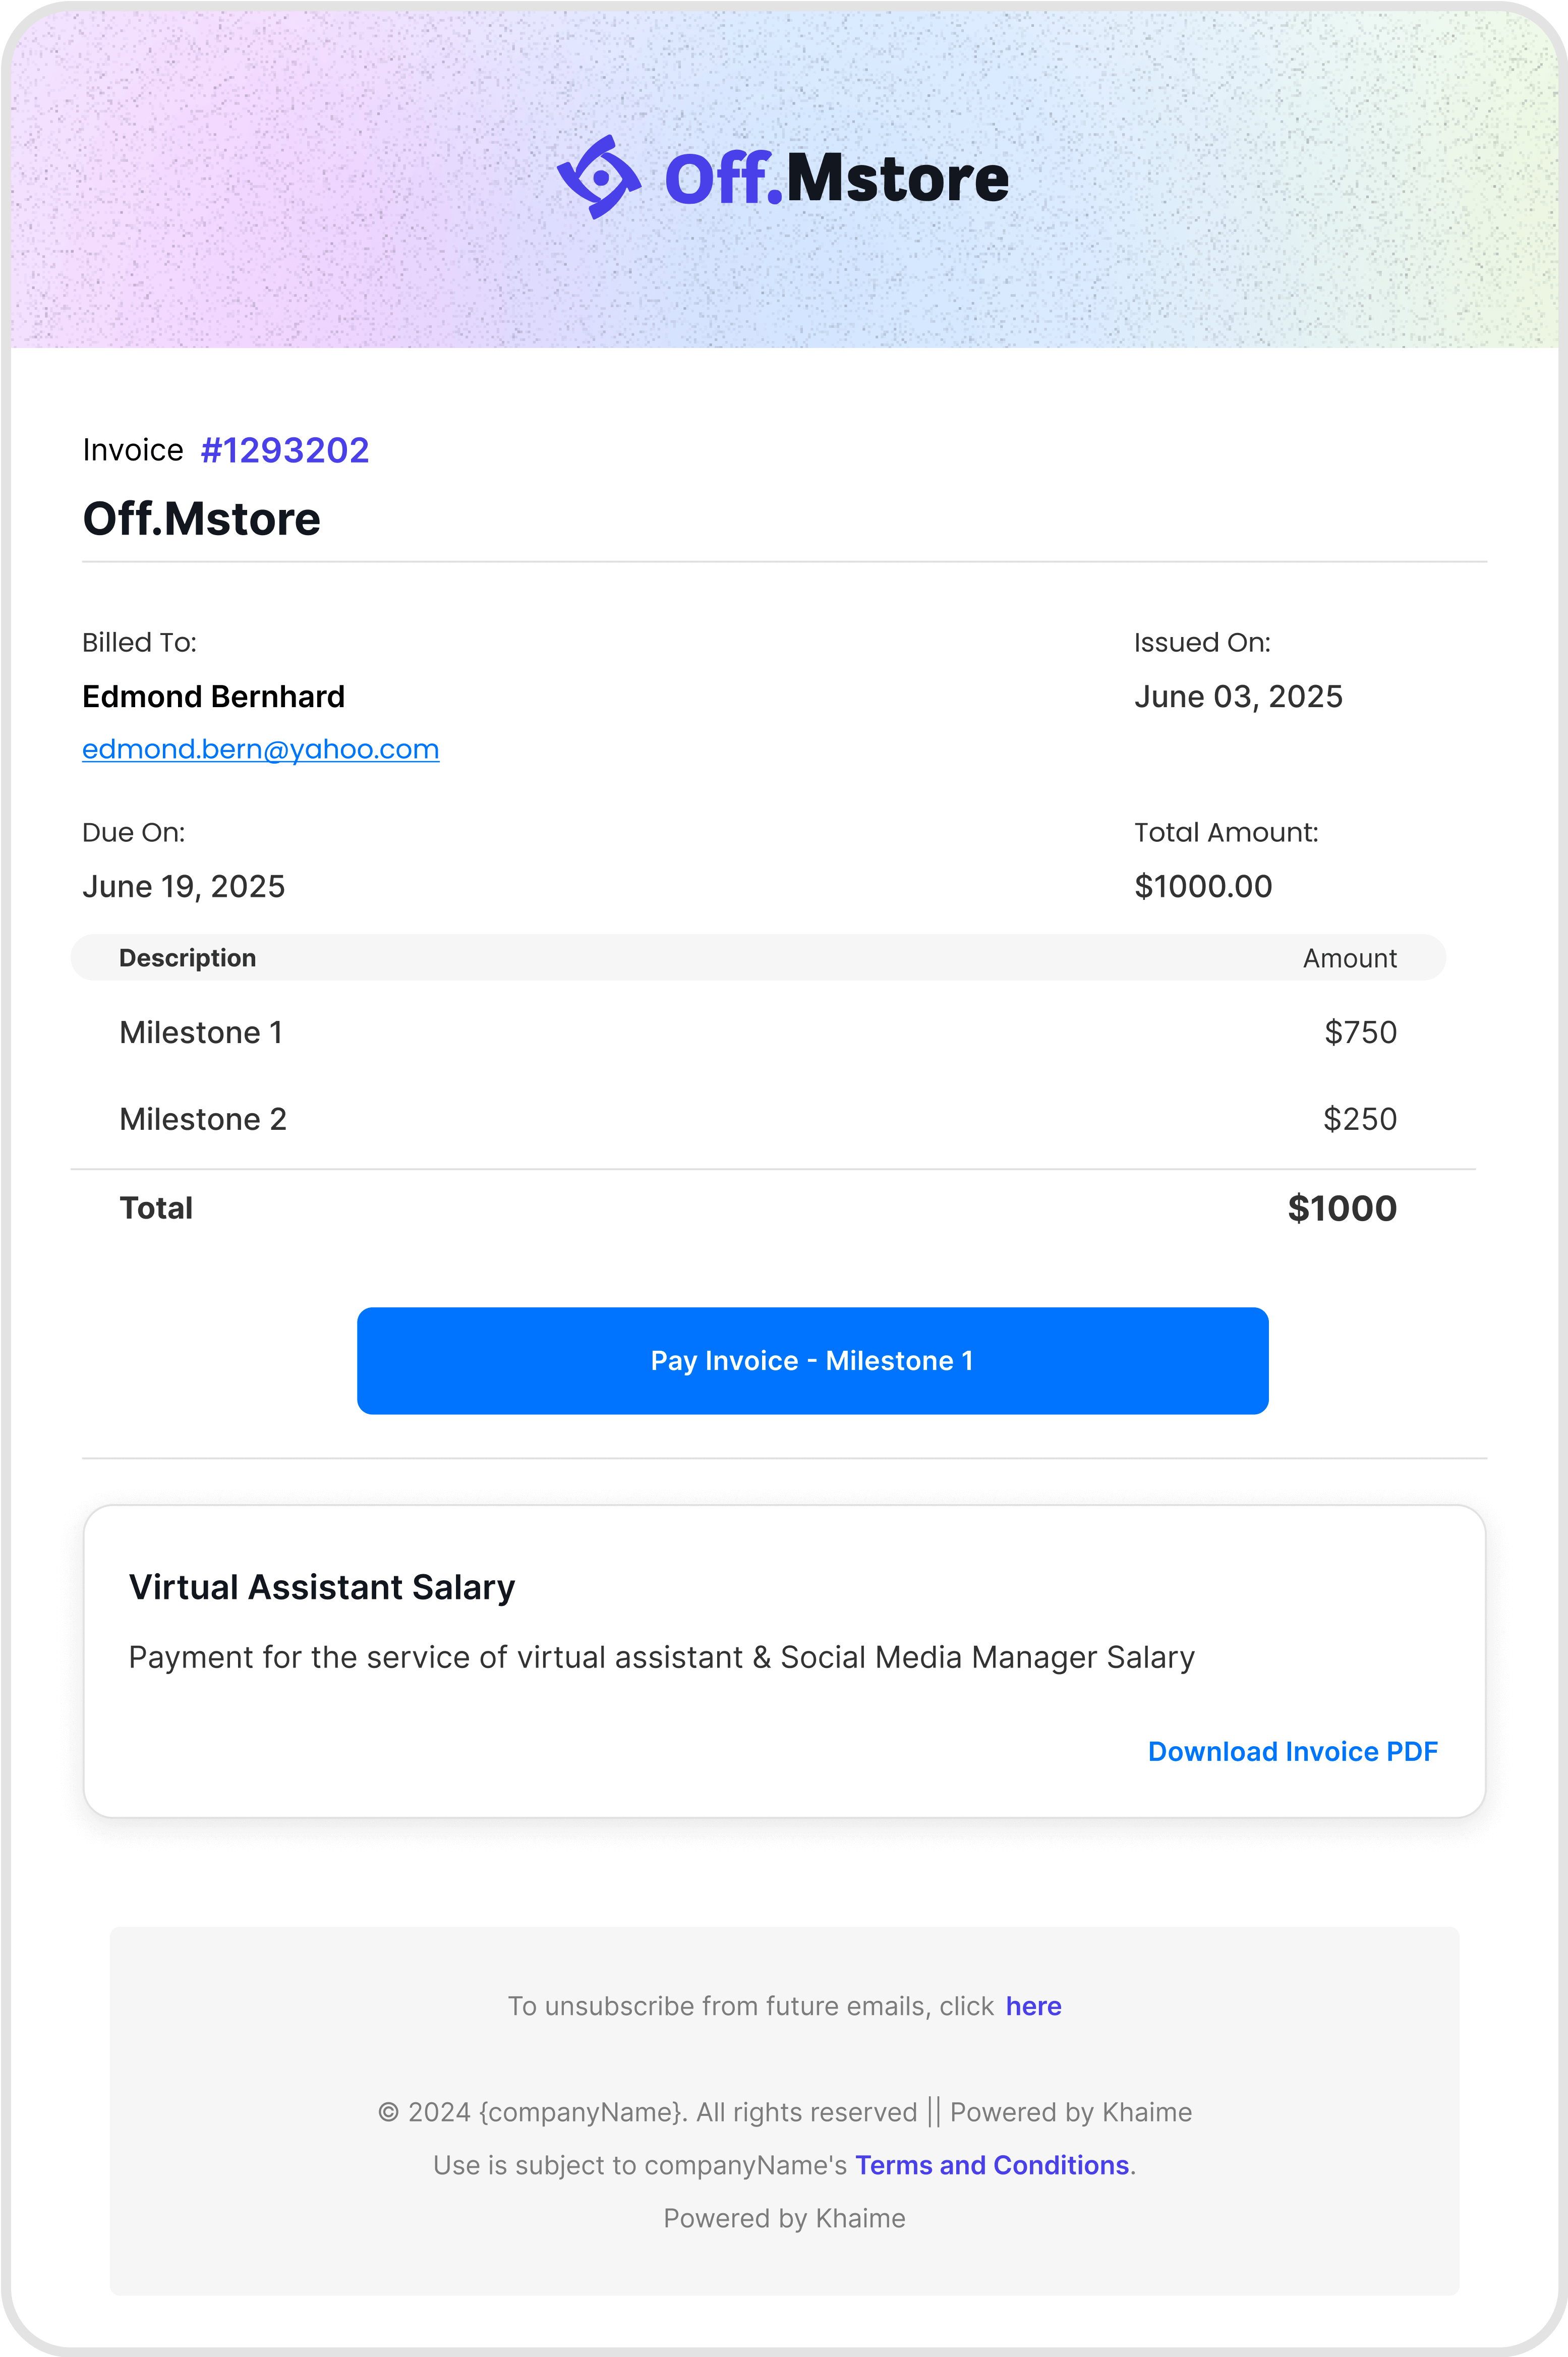Click the Amount column header

[x=1349, y=958]
